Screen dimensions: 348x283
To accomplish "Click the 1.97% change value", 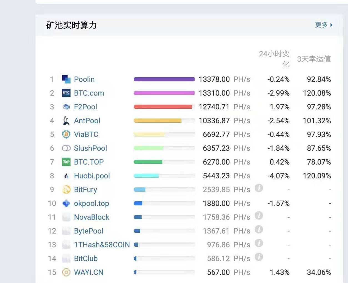I will [x=279, y=107].
